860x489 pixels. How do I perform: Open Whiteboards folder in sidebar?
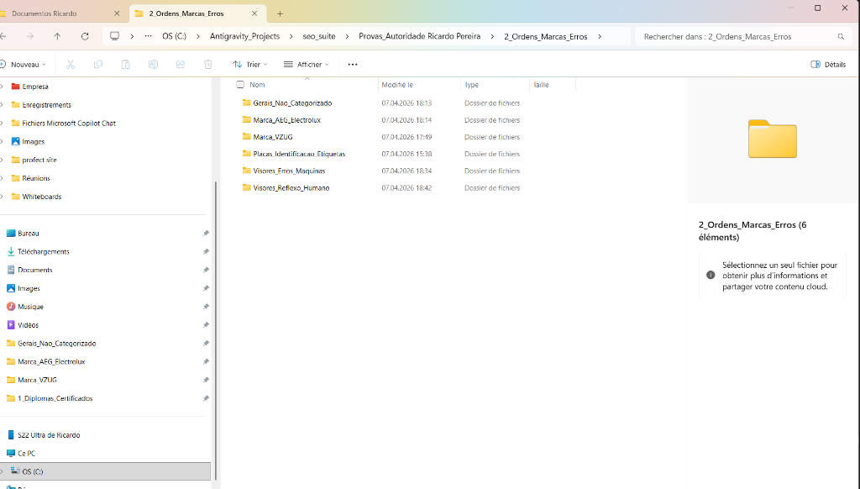pos(42,197)
